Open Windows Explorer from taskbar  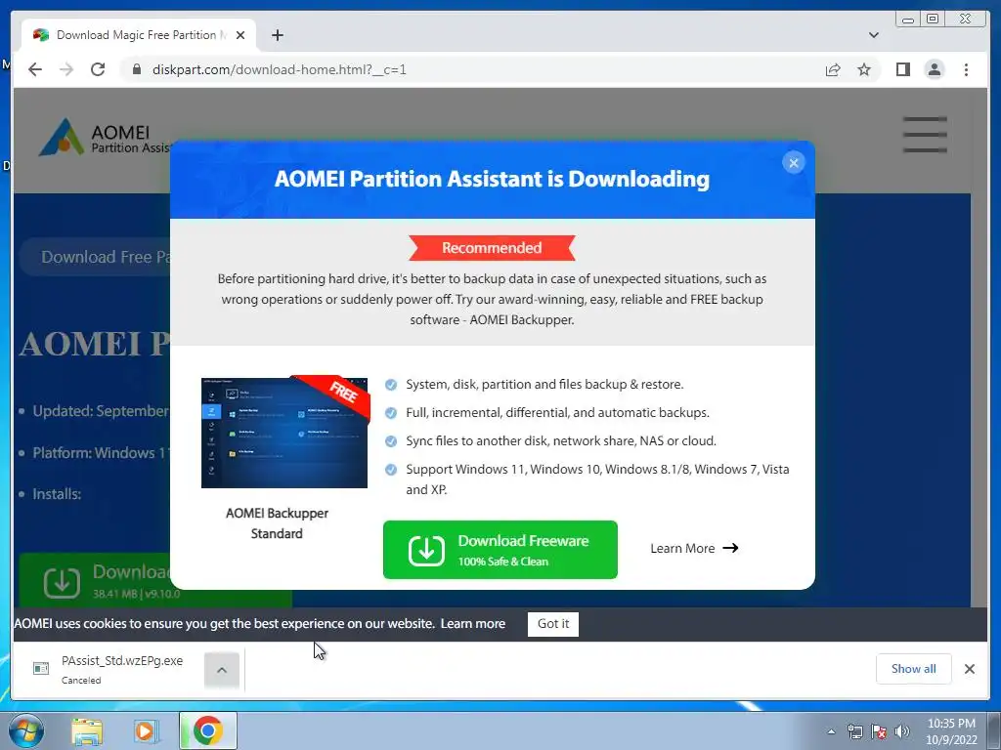pos(87,731)
